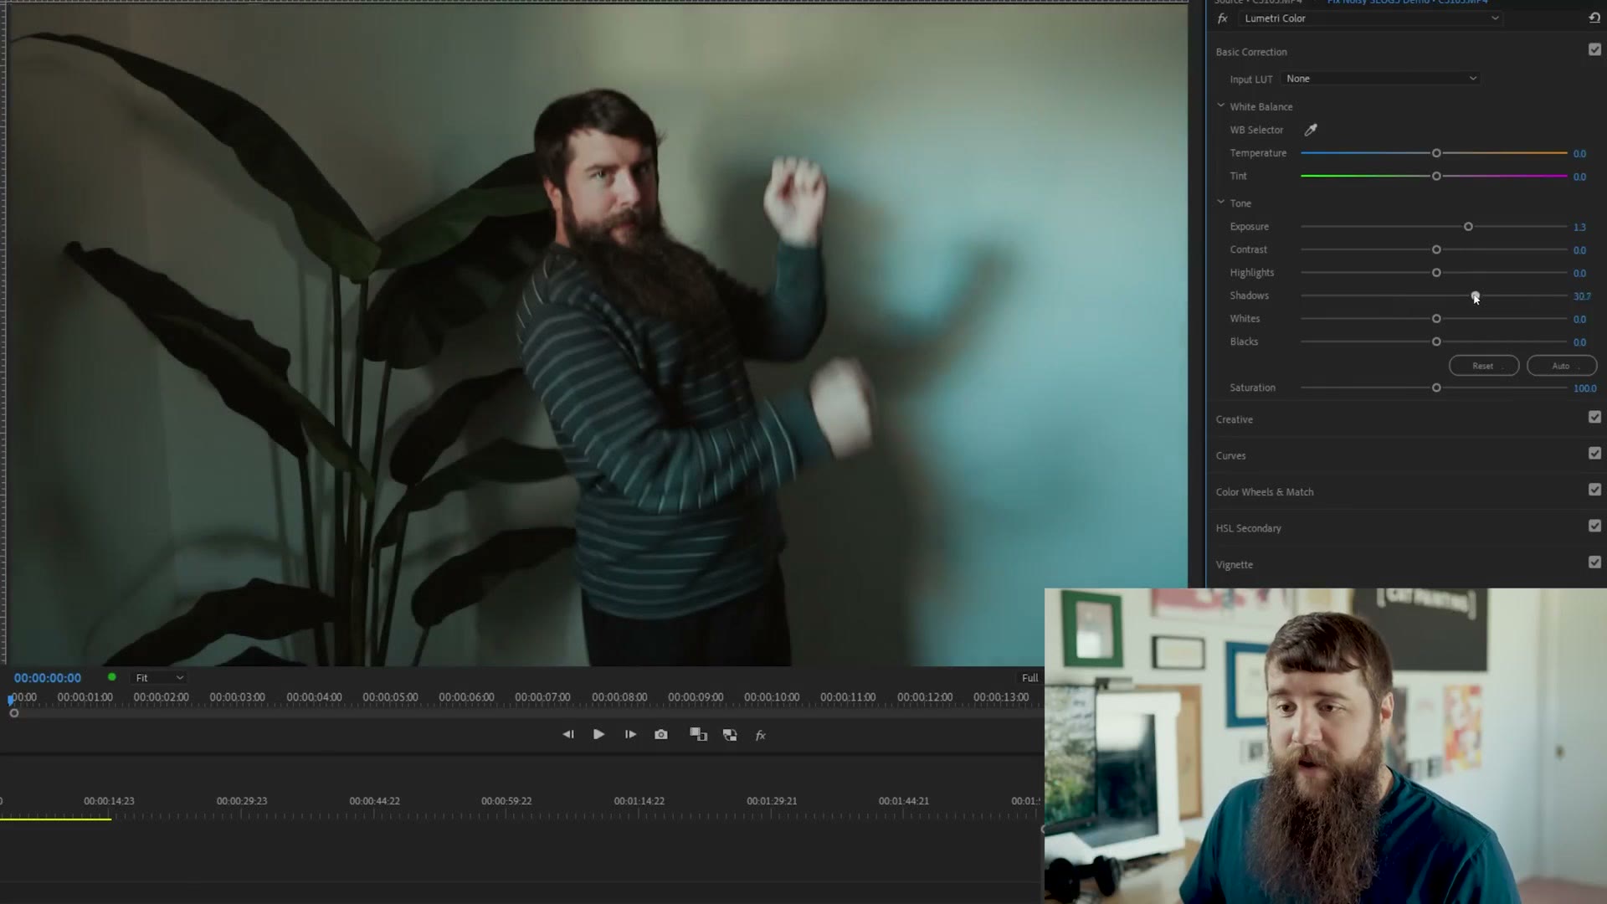Click the Tint slider handle

point(1436,176)
